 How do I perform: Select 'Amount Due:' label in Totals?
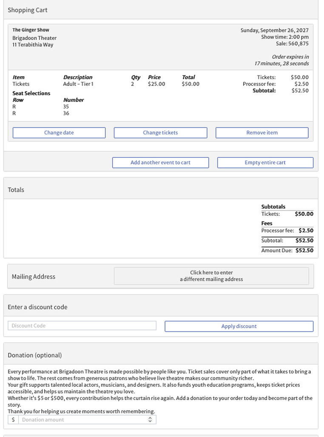pos(277,250)
